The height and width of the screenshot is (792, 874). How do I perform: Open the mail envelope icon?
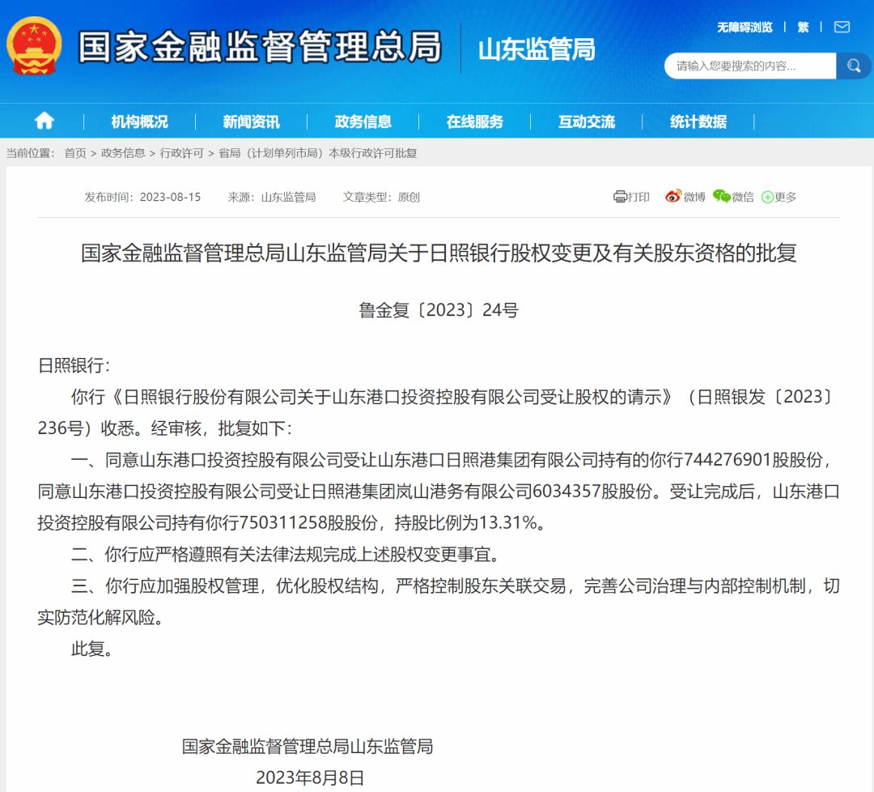842,27
